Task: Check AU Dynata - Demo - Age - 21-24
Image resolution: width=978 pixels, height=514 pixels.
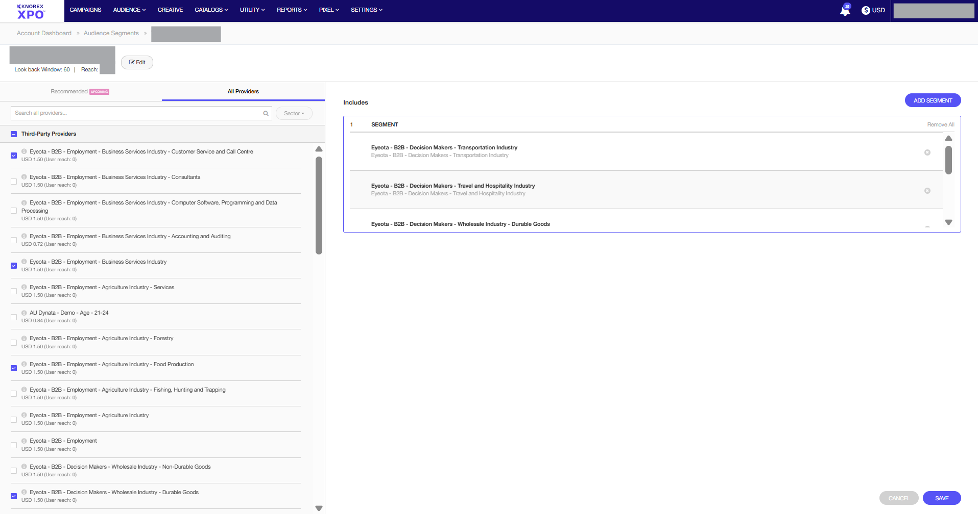Action: pyautogui.click(x=14, y=317)
